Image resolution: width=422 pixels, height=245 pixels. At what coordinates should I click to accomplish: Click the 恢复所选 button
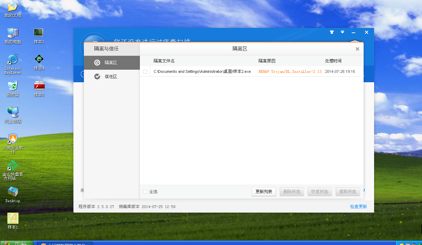(320, 192)
